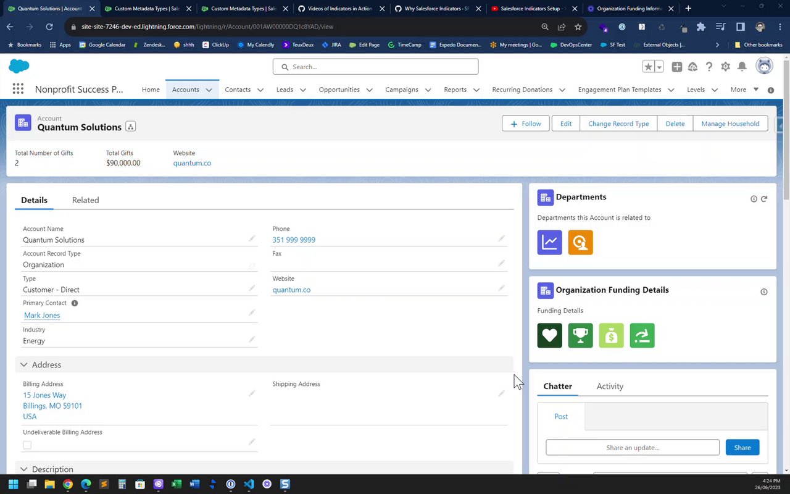Open the Recurring Donations nav tab
The width and height of the screenshot is (790, 494).
coord(522,90)
